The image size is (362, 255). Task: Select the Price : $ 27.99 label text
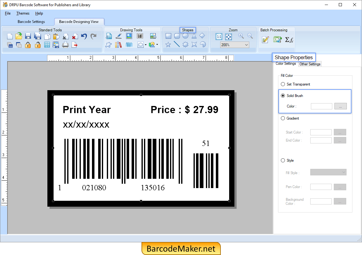185,110
